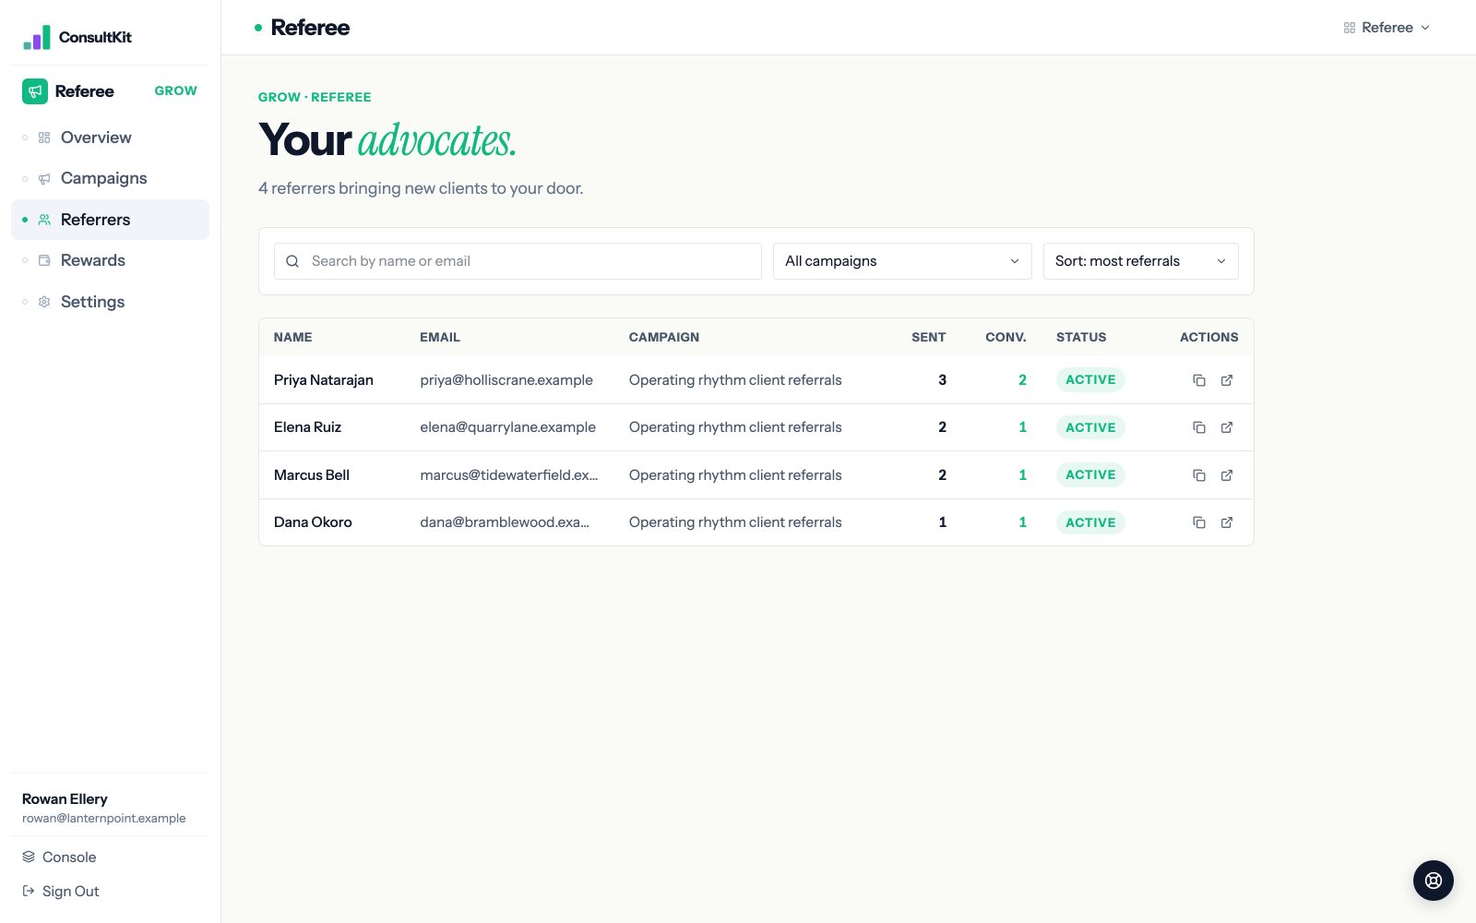This screenshot has height=923, width=1476.
Task: Copy referral link for Marcus Bell
Action: tap(1199, 475)
